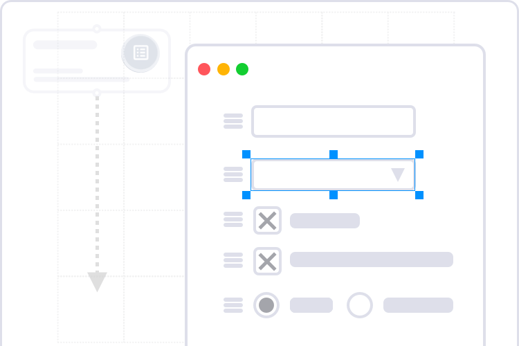Uncheck the second checkbox with the long label

click(x=267, y=261)
